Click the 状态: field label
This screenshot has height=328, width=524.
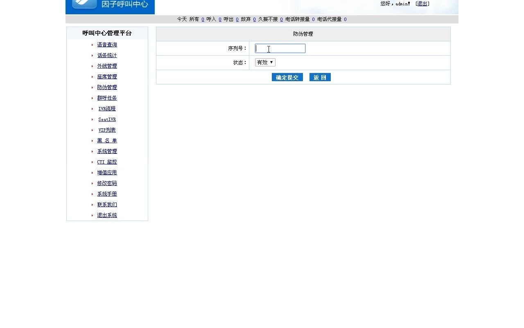240,63
